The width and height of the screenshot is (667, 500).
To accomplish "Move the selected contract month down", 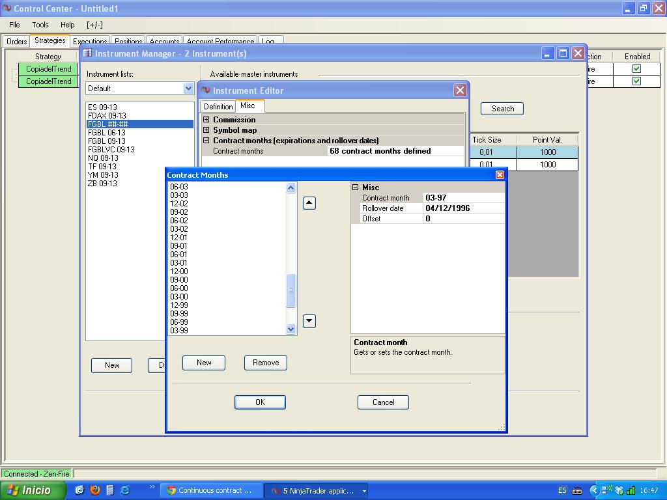I will [x=309, y=321].
